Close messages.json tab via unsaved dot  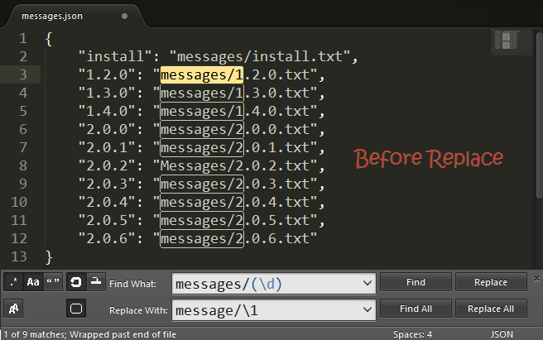click(124, 17)
